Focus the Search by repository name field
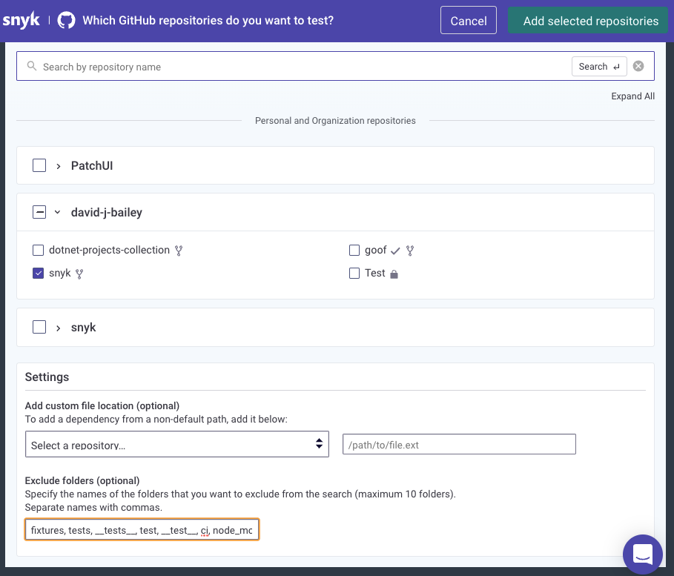This screenshot has width=674, height=576. click(297, 67)
